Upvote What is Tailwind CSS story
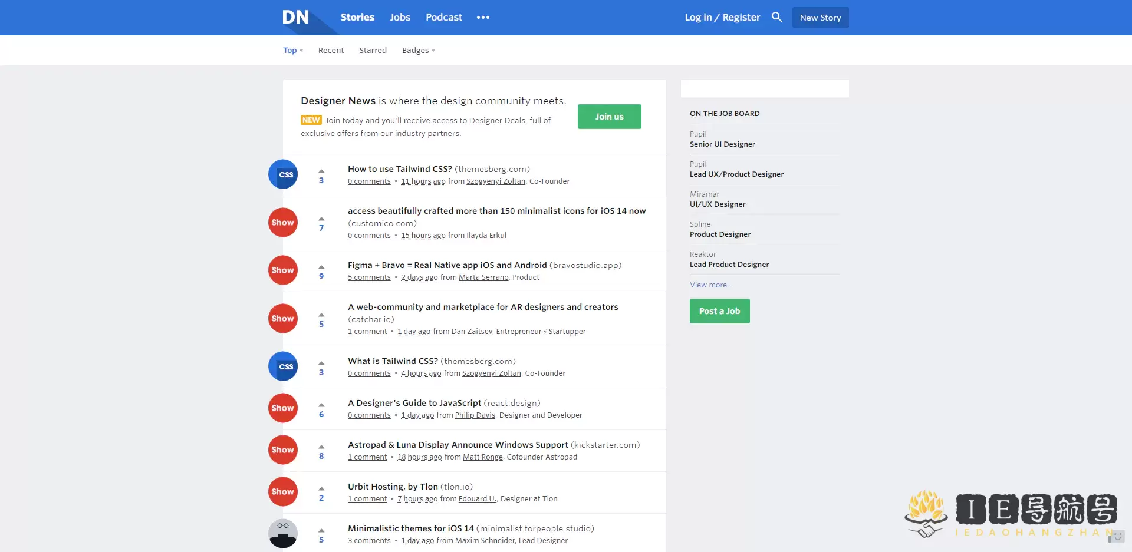The width and height of the screenshot is (1132, 552). click(x=321, y=363)
